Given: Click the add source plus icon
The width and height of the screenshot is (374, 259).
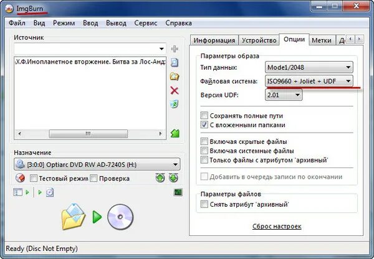Looking at the screenshot, I should pos(175,49).
